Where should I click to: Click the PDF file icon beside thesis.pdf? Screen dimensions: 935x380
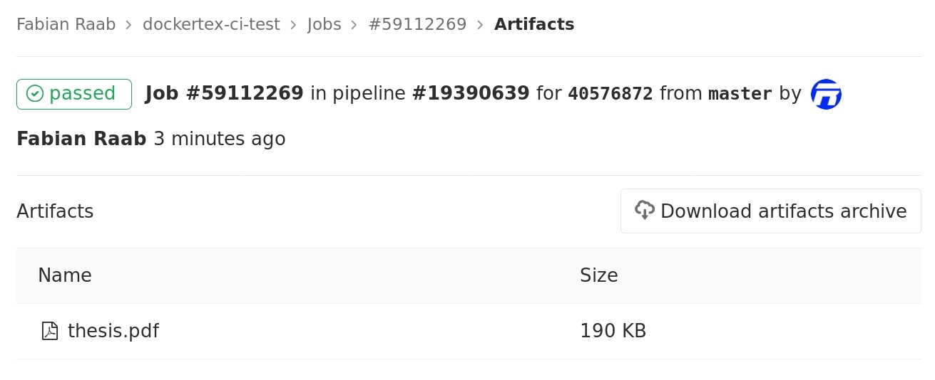pyautogui.click(x=50, y=331)
